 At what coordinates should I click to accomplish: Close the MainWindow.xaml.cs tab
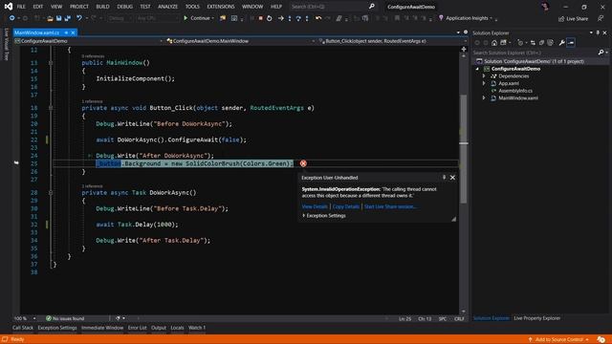pyautogui.click(x=73, y=32)
